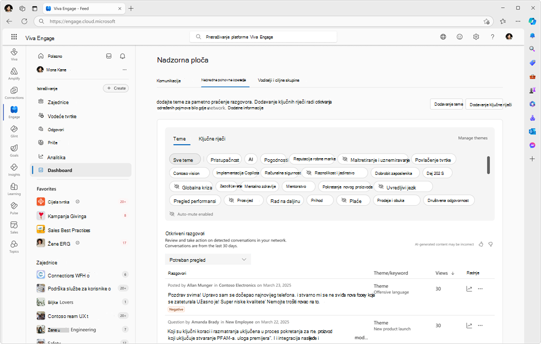Open the settings gear in header
This screenshot has height=344, width=541.
pyautogui.click(x=476, y=37)
